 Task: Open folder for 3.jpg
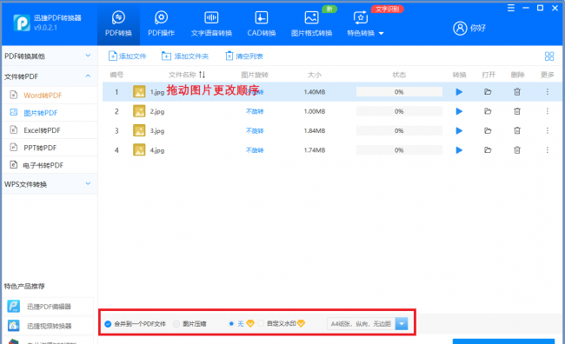point(488,130)
